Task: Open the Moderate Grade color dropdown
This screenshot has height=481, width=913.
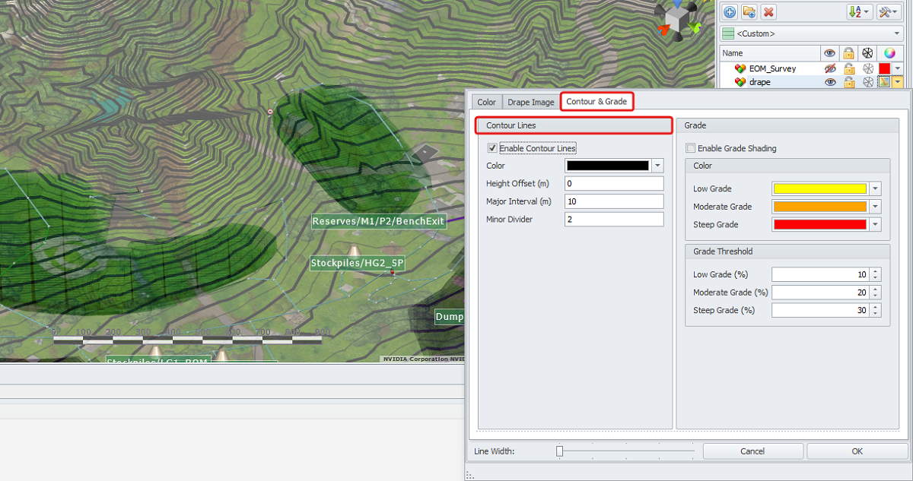Action: (876, 207)
